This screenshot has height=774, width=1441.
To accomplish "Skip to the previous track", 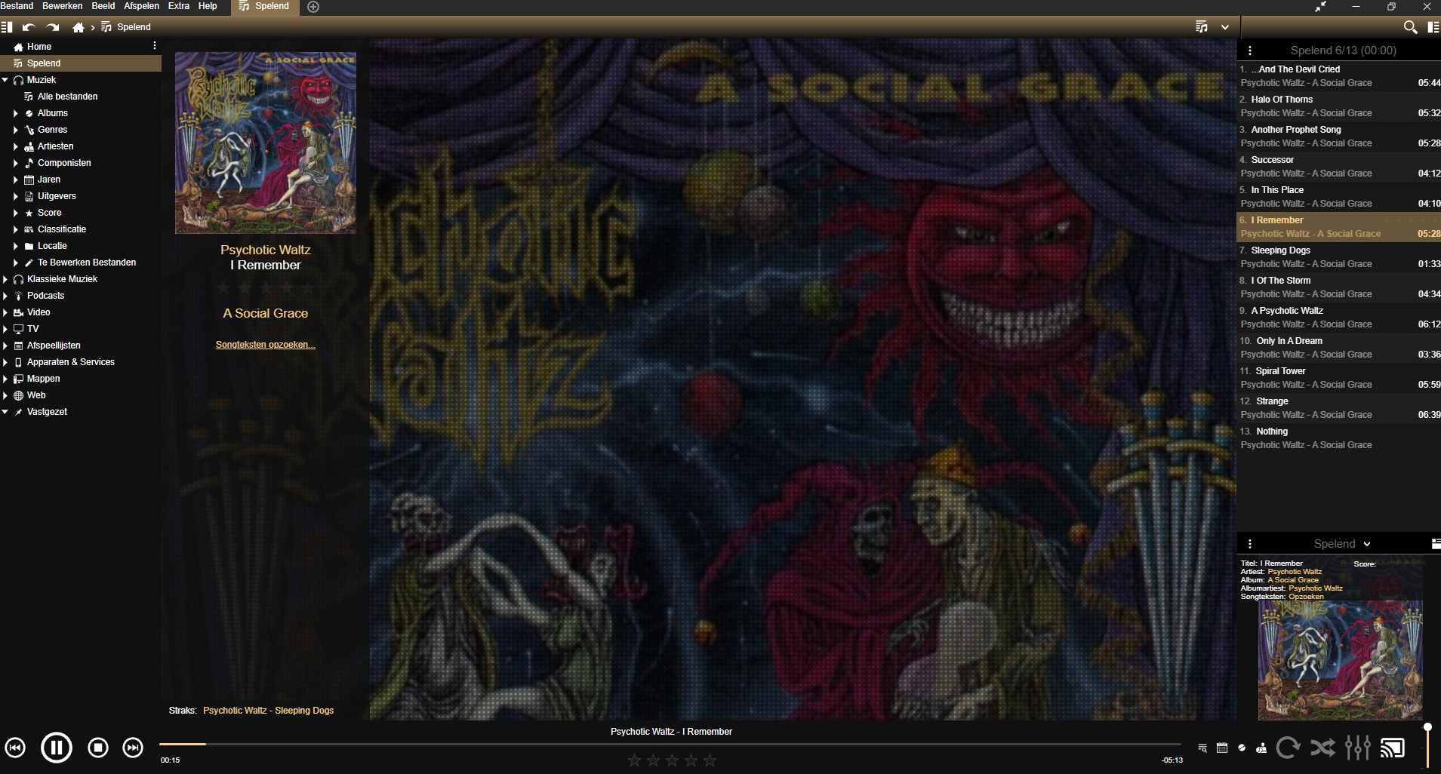I will (15, 748).
